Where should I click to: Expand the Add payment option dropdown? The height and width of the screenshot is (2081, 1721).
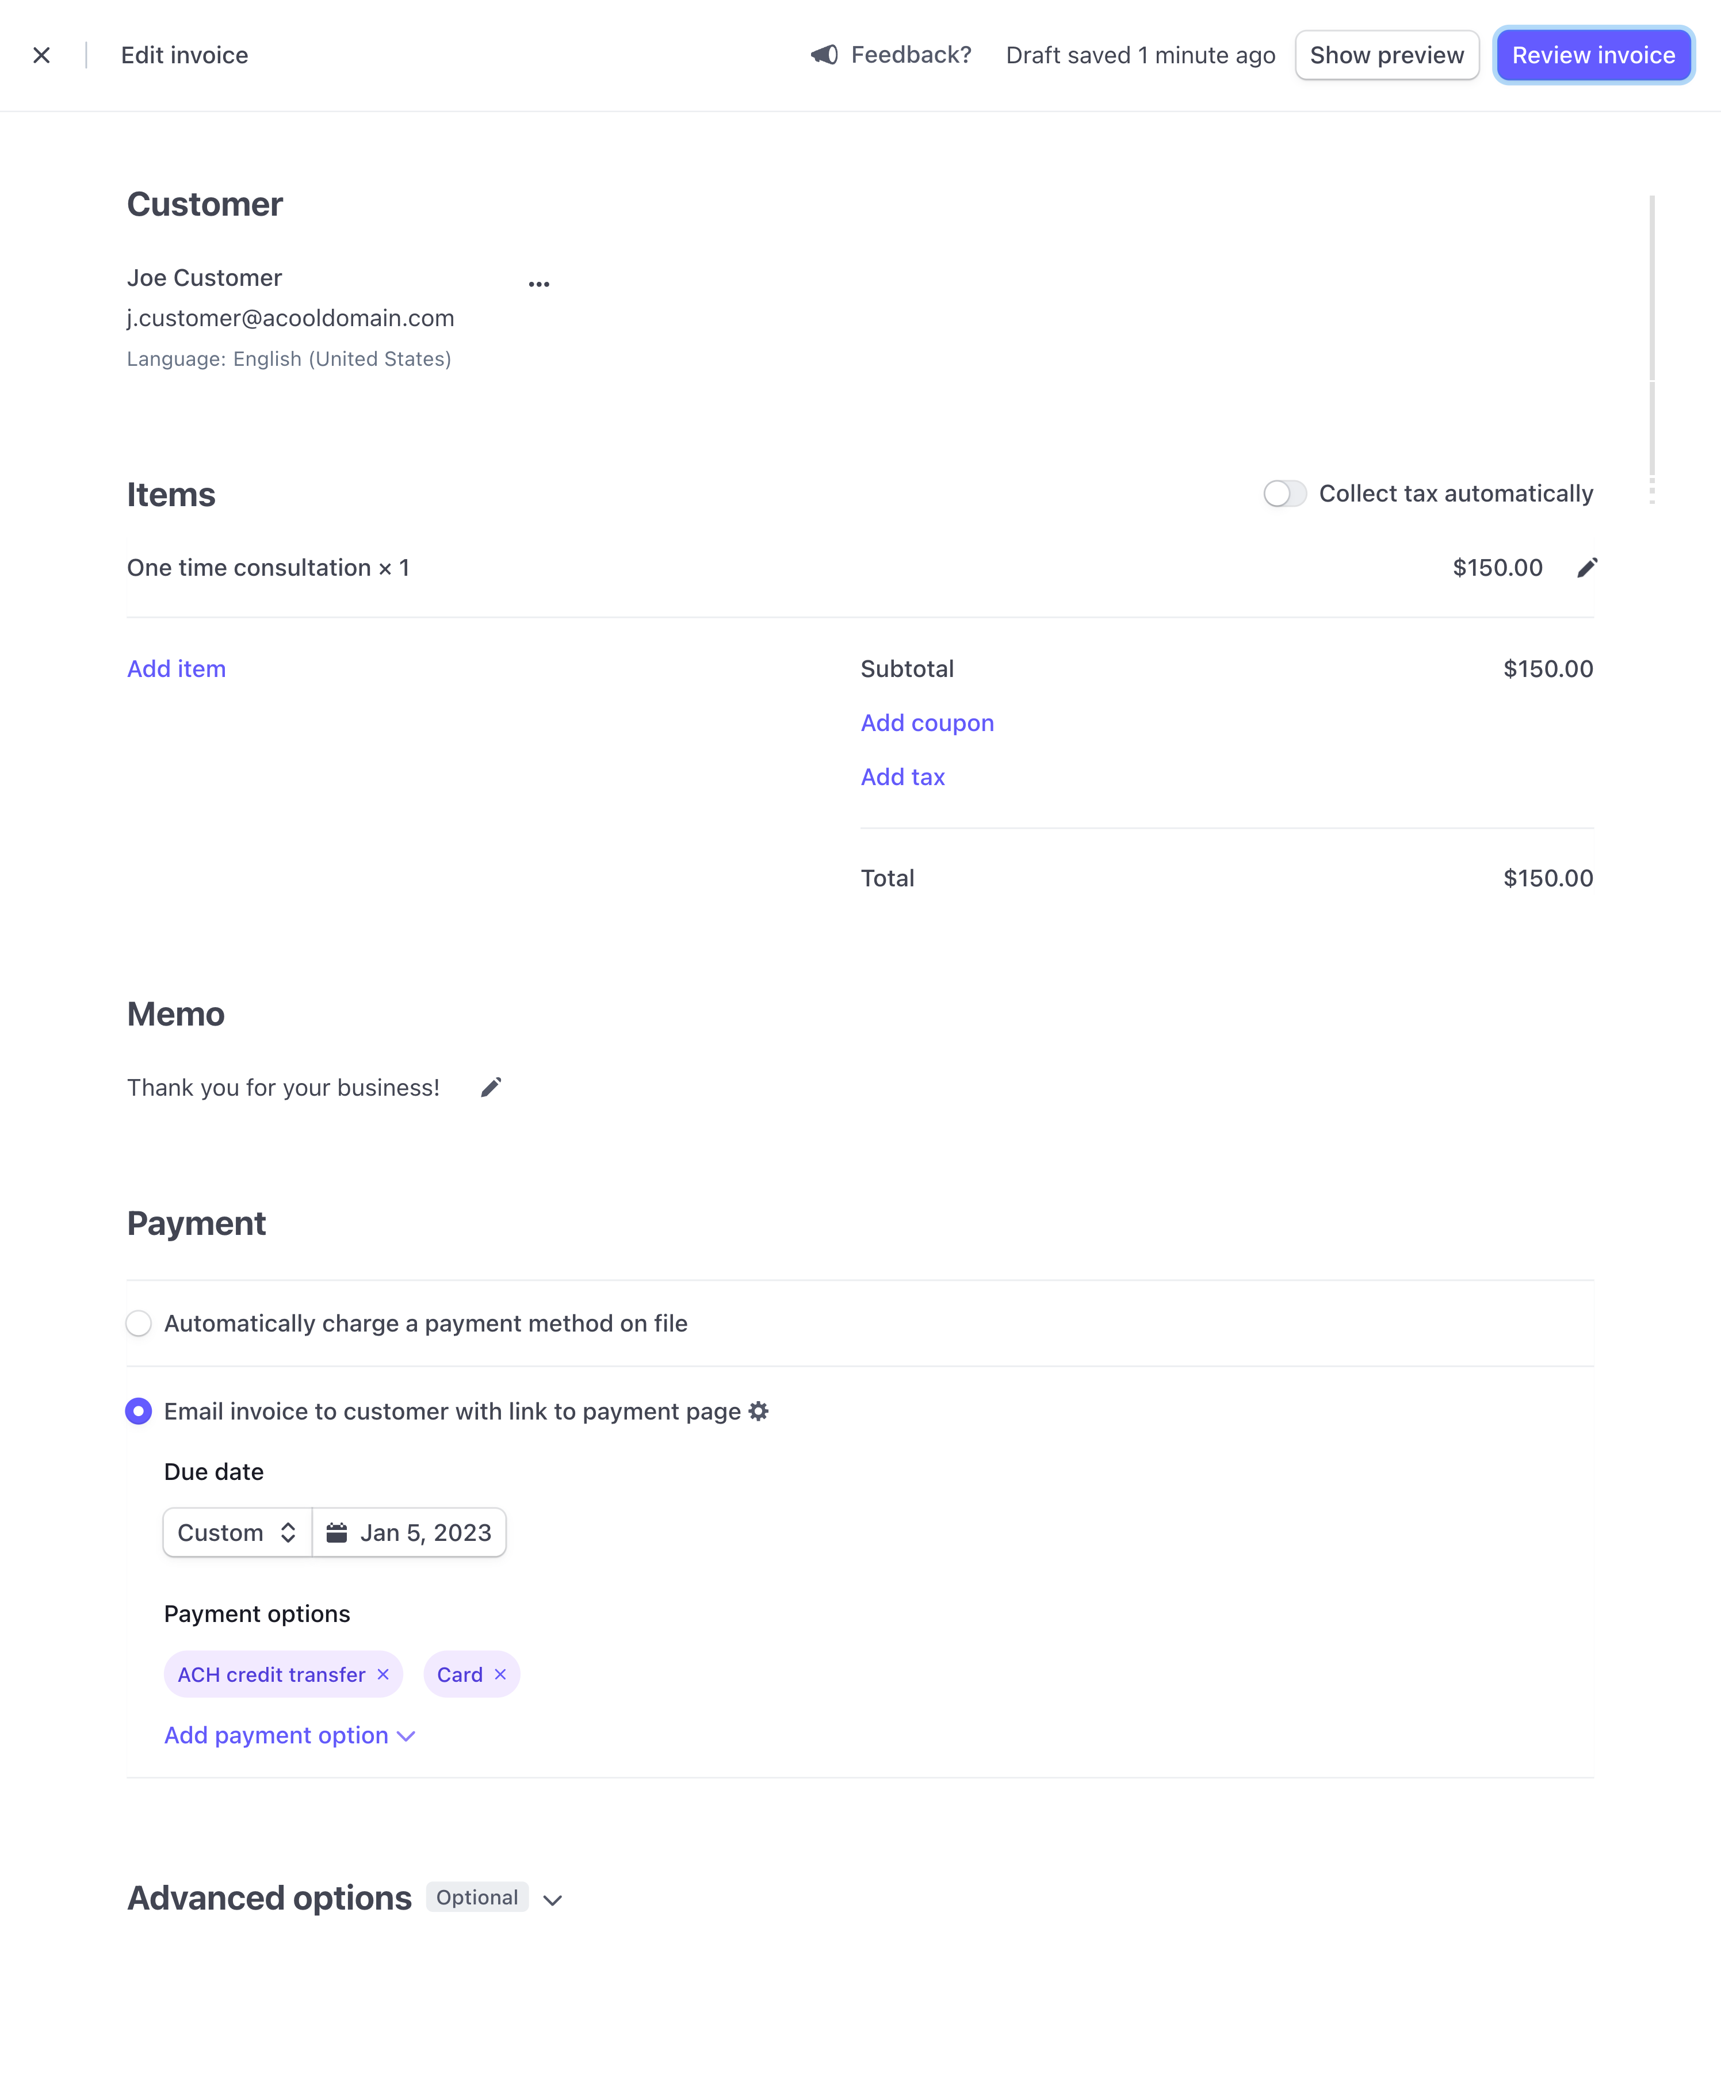pyautogui.click(x=289, y=1735)
